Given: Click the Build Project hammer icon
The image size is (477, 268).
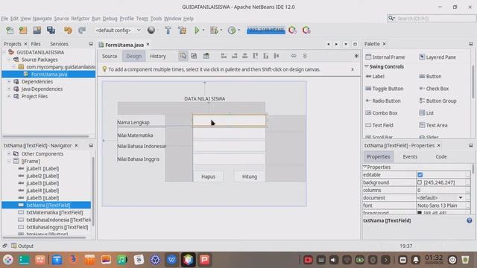Looking at the screenshot, I should coord(168,31).
